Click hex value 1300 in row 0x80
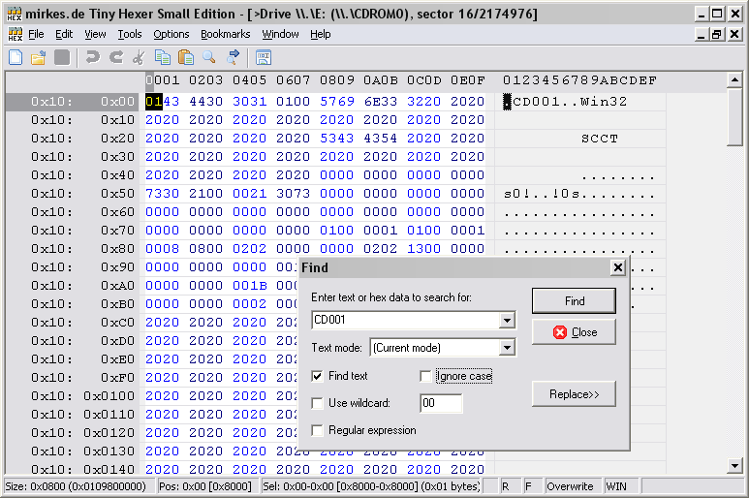The image size is (749, 498). coord(424,249)
